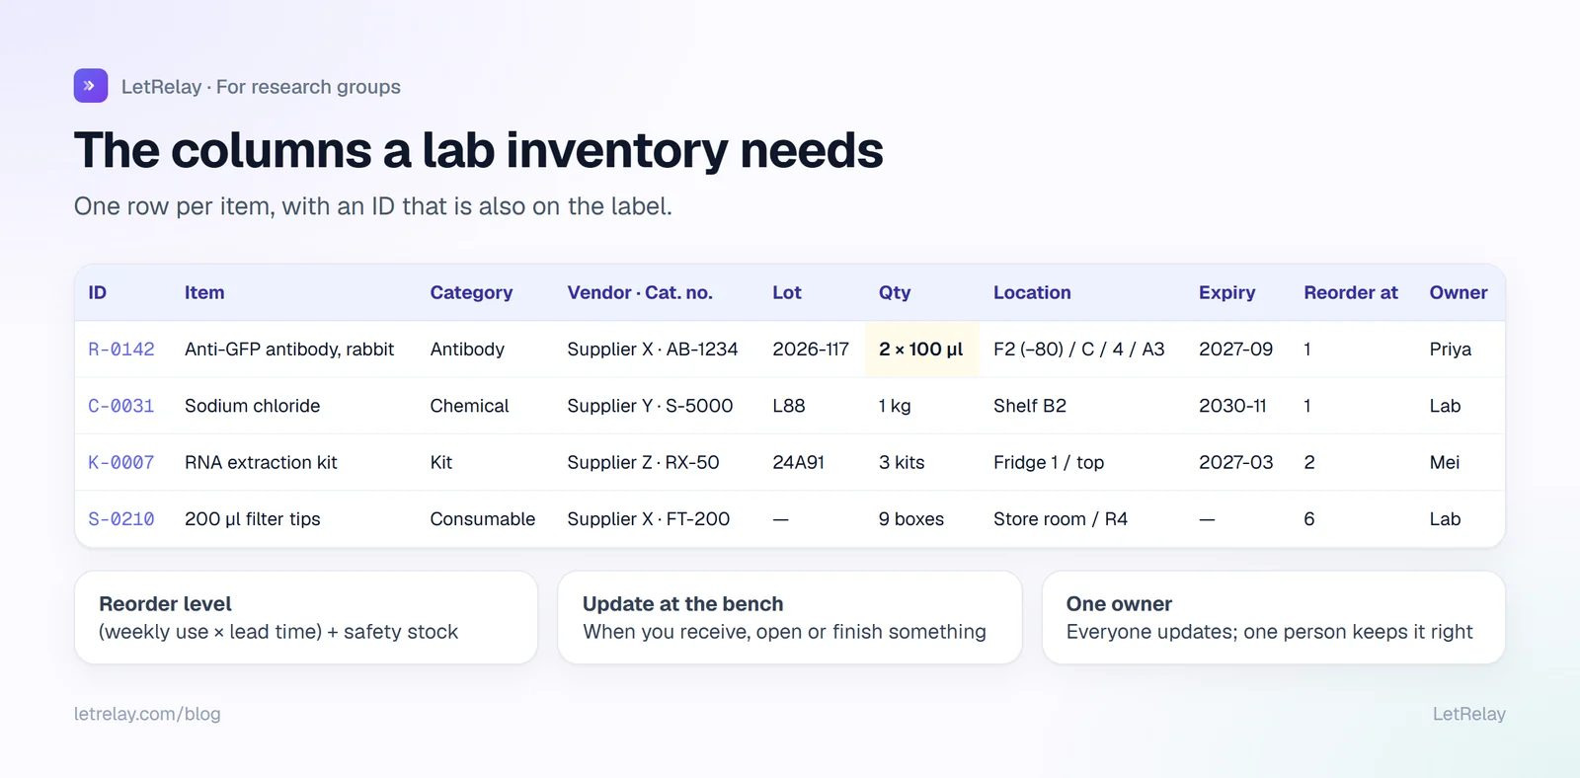Click the Reorder level card
The height and width of the screenshot is (778, 1580).
coord(306,618)
